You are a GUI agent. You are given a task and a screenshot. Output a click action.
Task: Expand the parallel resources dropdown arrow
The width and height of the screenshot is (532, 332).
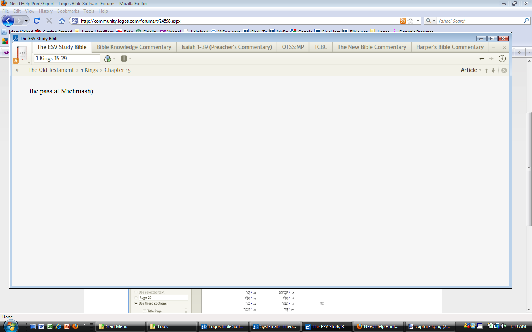130,59
